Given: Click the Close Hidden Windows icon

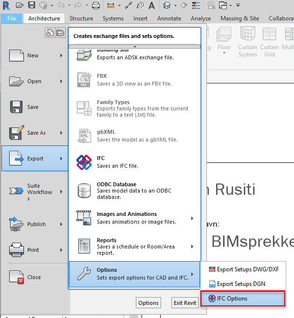Looking at the screenshot, I should [x=211, y=5].
